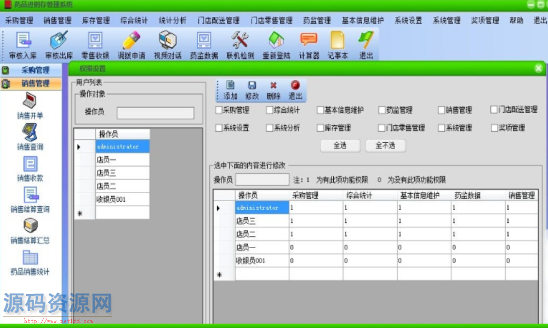Close the 权限设置 dialog
548x328 pixels.
(x=538, y=68)
